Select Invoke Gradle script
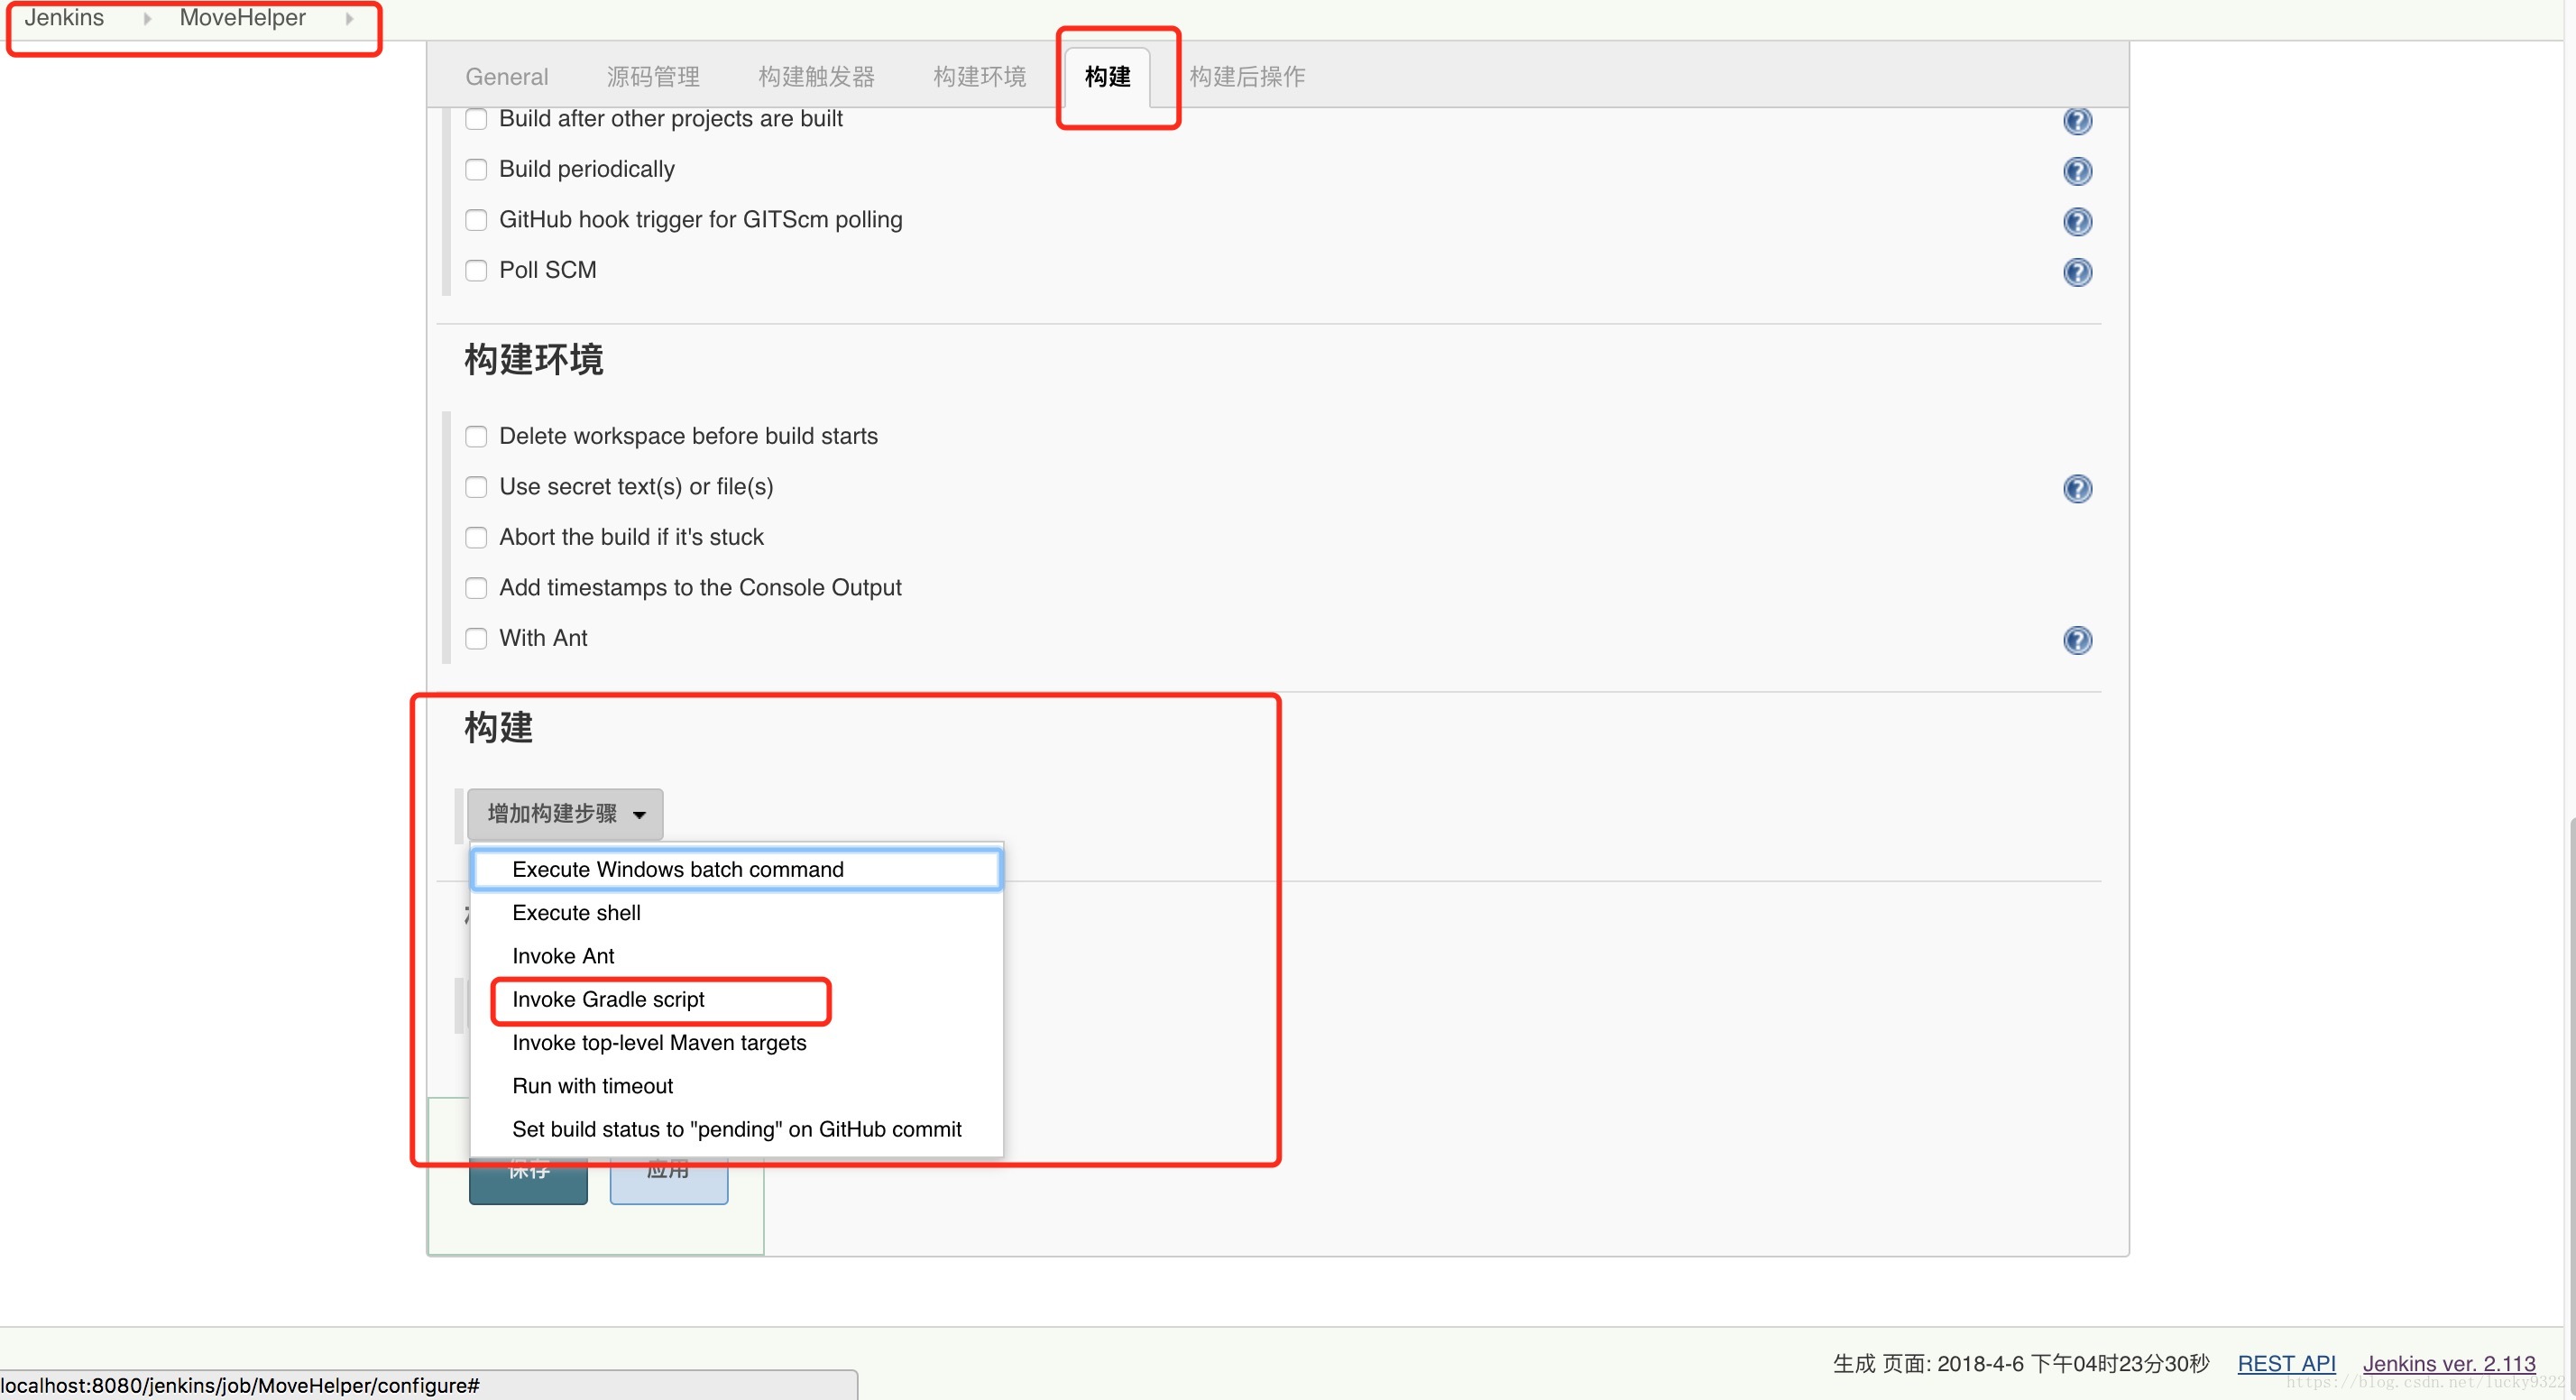Viewport: 2576px width, 1400px height. [736, 999]
